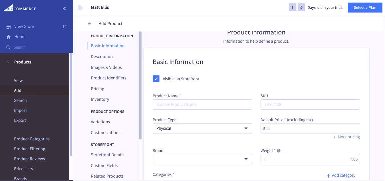
Task: Expand the More pricing options
Action: [x=347, y=137]
